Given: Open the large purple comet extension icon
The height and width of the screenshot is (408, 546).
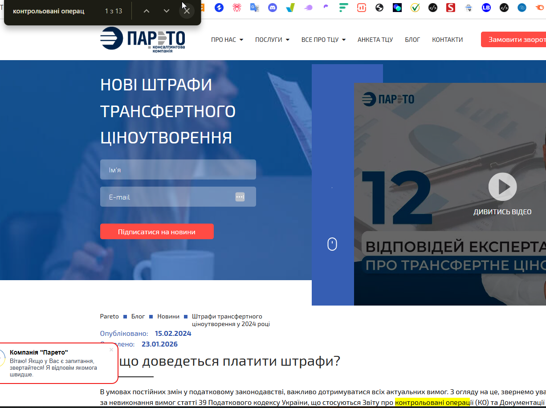Looking at the screenshot, I should point(308,8).
